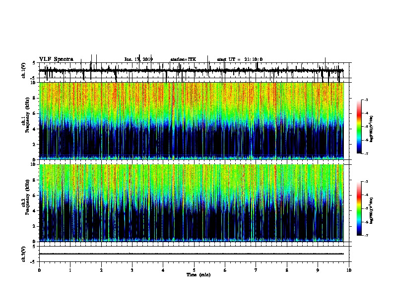
Task: Select the date label "Jan. 17, 2019"
Action: coord(138,59)
